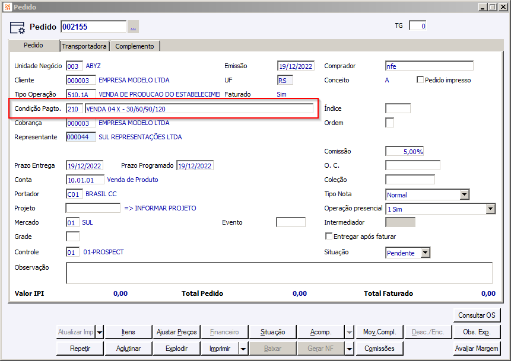Switch to the Transportadora tab
This screenshot has width=511, height=361.
[x=84, y=46]
